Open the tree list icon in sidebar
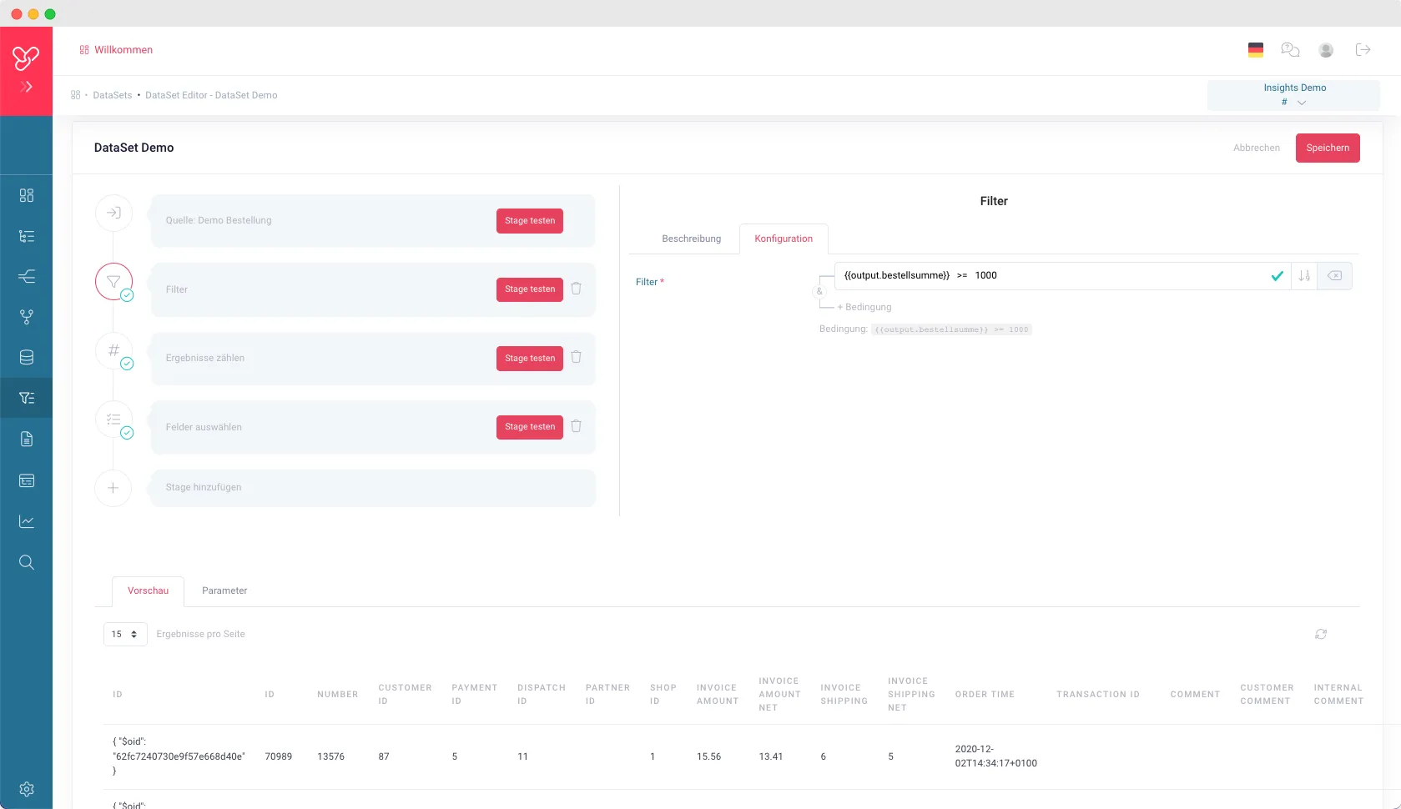Image resolution: width=1401 pixels, height=809 pixels. pyautogui.click(x=27, y=236)
